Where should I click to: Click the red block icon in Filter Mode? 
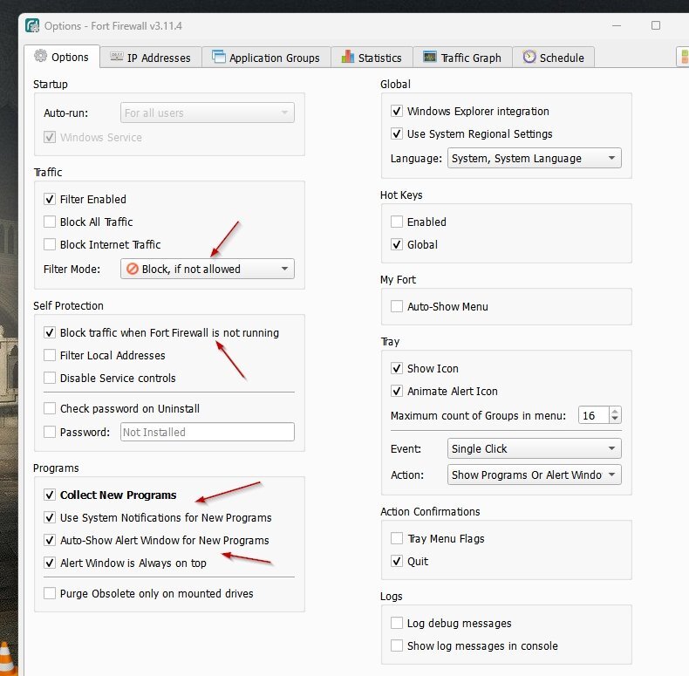point(133,269)
